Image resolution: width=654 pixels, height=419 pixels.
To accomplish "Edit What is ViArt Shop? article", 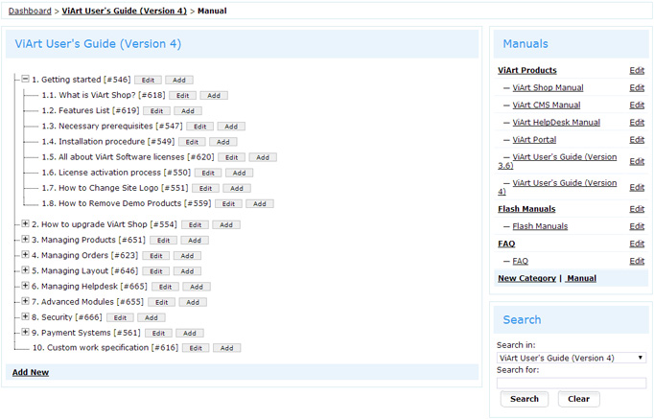I will [x=183, y=96].
